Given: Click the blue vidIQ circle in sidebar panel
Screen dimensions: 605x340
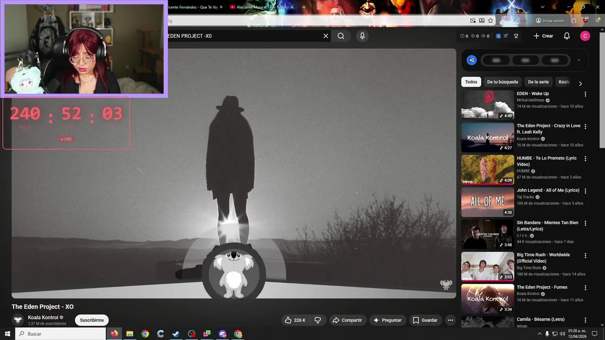Looking at the screenshot, I should click(x=472, y=60).
